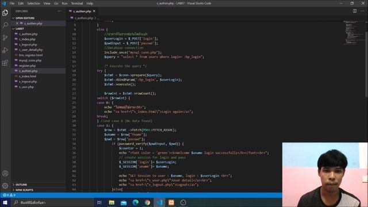Open the Selection menu
Viewport: 368px width, 207px height.
33,3
